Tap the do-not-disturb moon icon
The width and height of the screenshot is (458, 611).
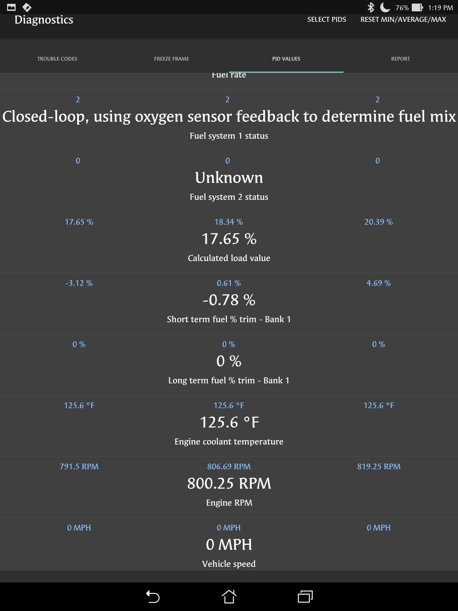tap(385, 7)
